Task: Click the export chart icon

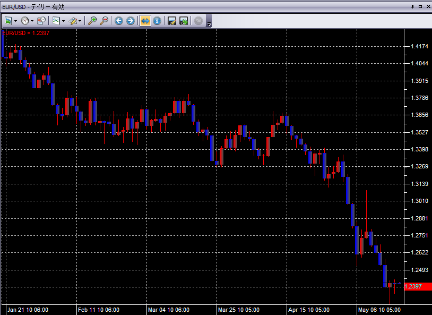Action: click(x=184, y=21)
